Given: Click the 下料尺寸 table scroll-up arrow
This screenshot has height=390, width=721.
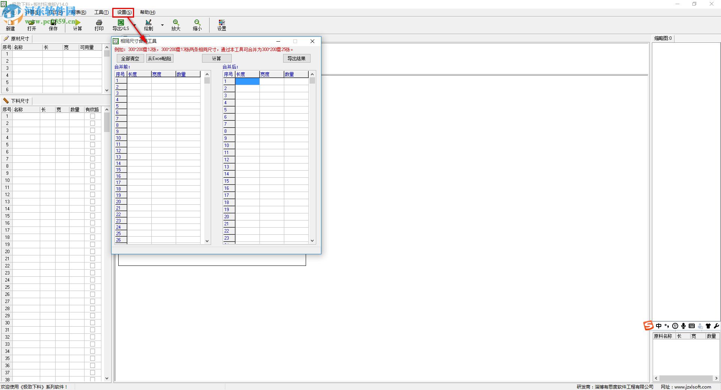Looking at the screenshot, I should click(x=107, y=109).
